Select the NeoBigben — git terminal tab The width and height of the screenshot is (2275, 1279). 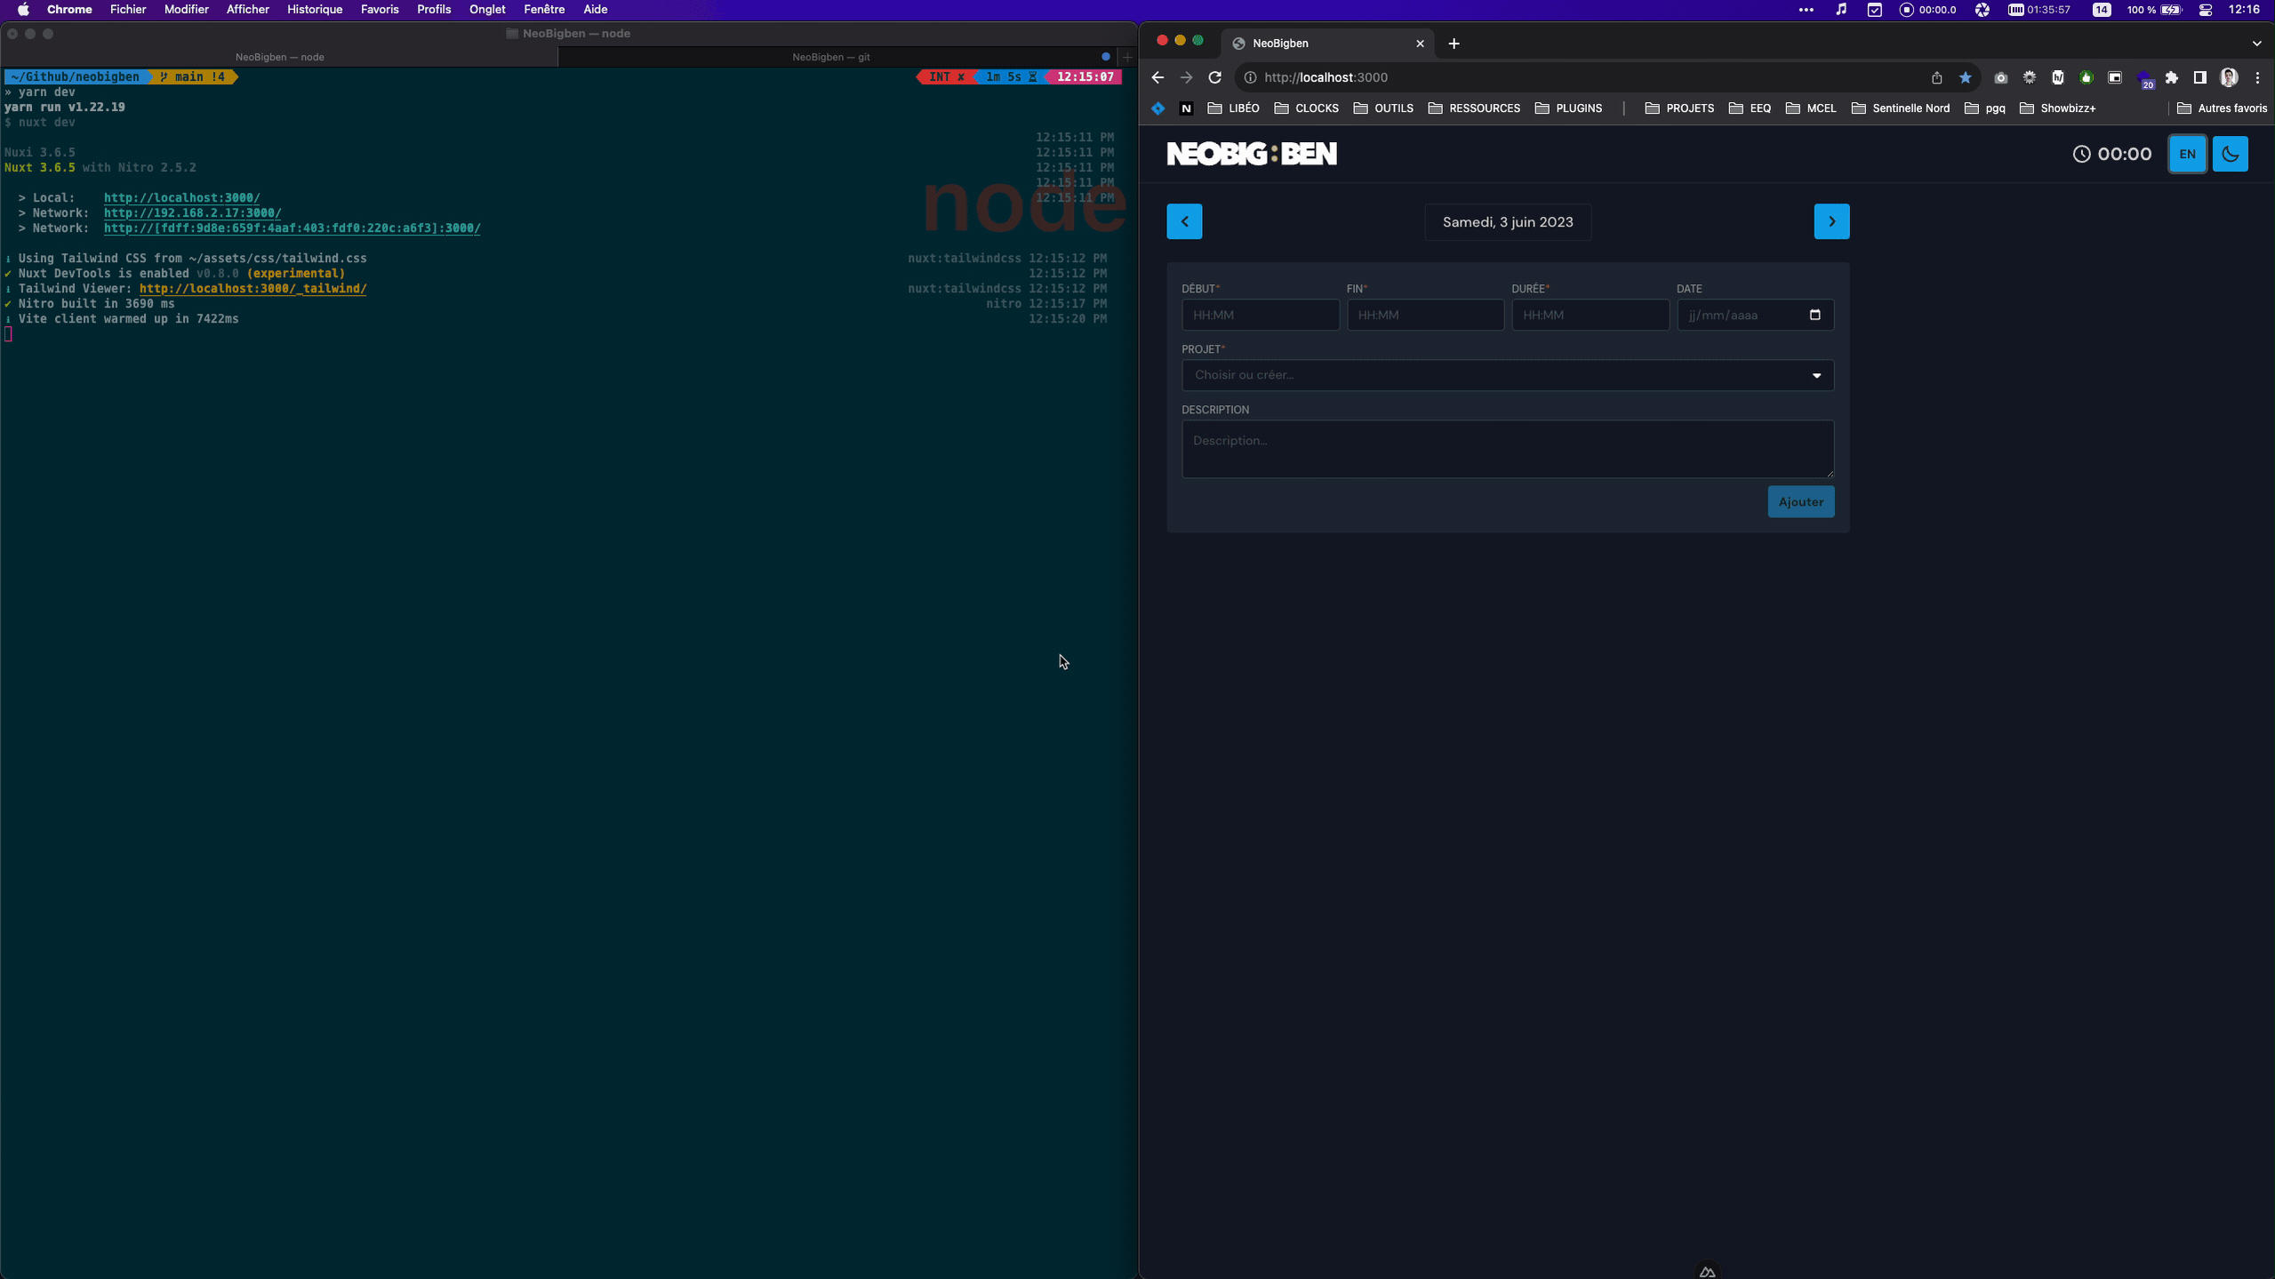[831, 56]
